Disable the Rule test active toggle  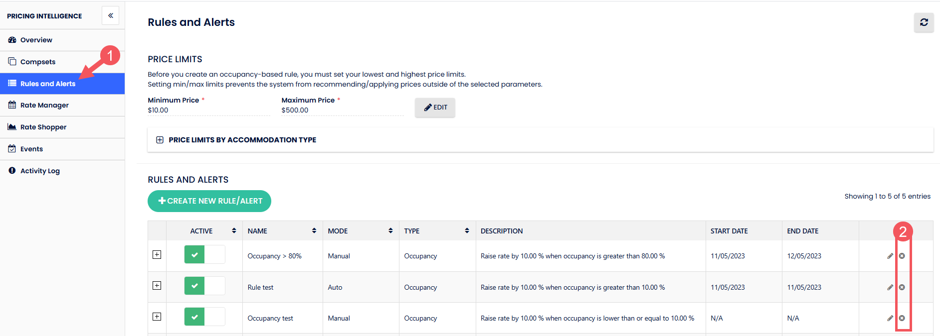[x=204, y=286]
